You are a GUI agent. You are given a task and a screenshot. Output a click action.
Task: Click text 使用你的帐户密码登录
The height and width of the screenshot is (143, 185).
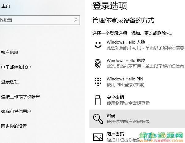click(x=128, y=122)
